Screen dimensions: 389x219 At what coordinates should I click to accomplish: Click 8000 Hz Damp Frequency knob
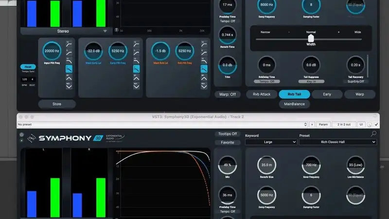(266, 5)
